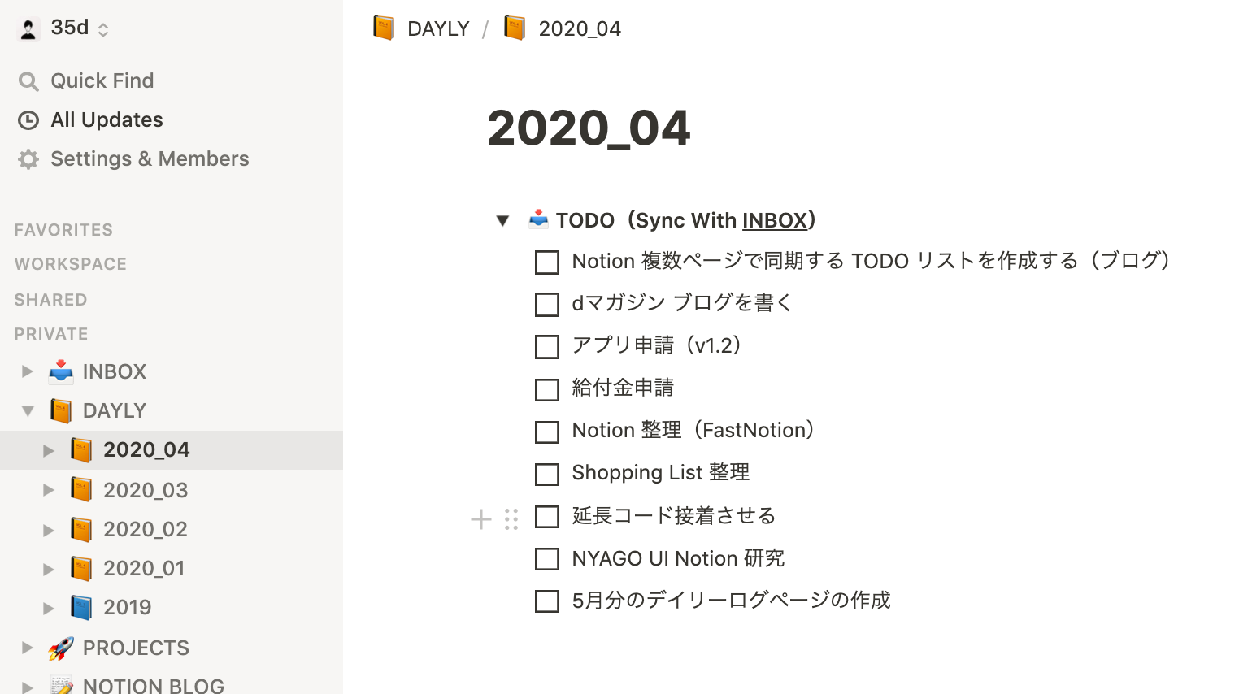Click the rocket icon beside PROJECTS
The image size is (1239, 694).
click(61, 648)
